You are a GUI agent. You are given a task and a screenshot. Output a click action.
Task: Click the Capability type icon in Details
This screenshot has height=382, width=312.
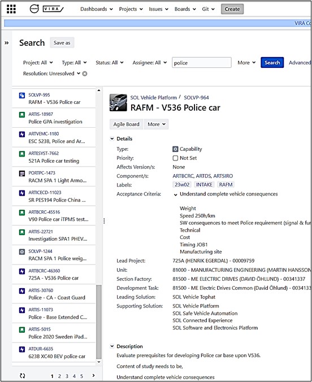click(175, 149)
